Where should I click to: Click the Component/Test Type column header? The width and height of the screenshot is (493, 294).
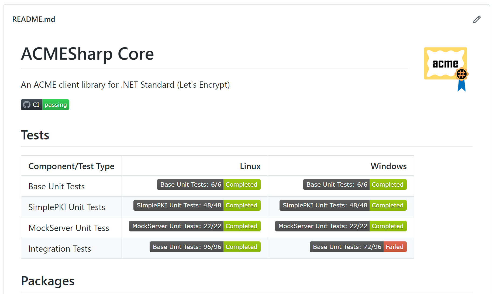click(x=71, y=166)
